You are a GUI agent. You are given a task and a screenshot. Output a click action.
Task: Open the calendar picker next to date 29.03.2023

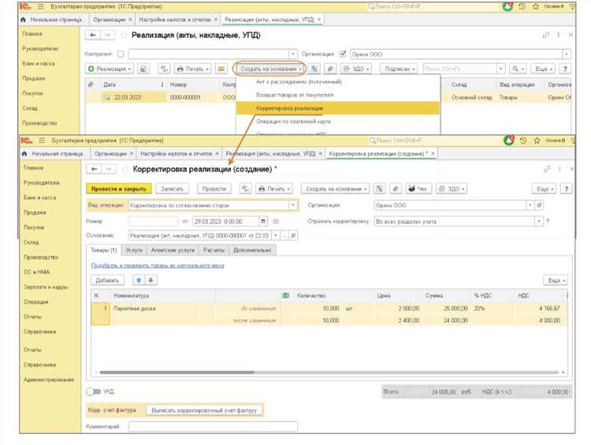pyautogui.click(x=263, y=221)
